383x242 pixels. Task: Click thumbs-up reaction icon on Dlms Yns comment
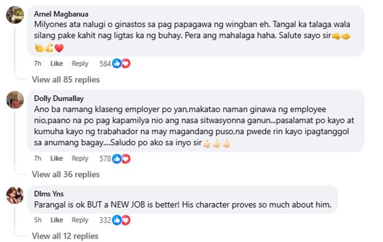pyautogui.click(x=117, y=220)
